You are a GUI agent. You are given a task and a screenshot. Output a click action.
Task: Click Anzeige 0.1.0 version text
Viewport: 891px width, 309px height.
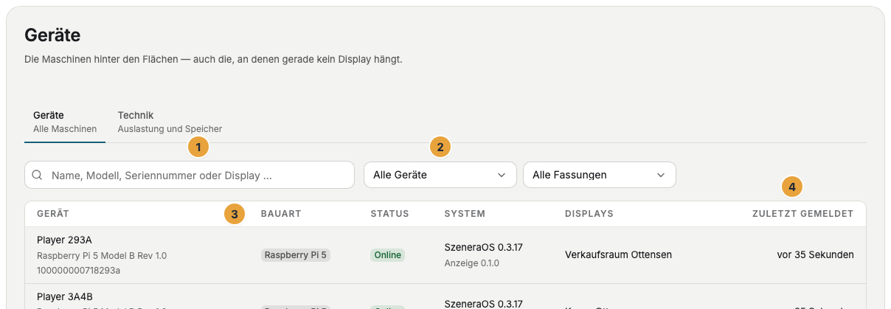[x=471, y=263]
